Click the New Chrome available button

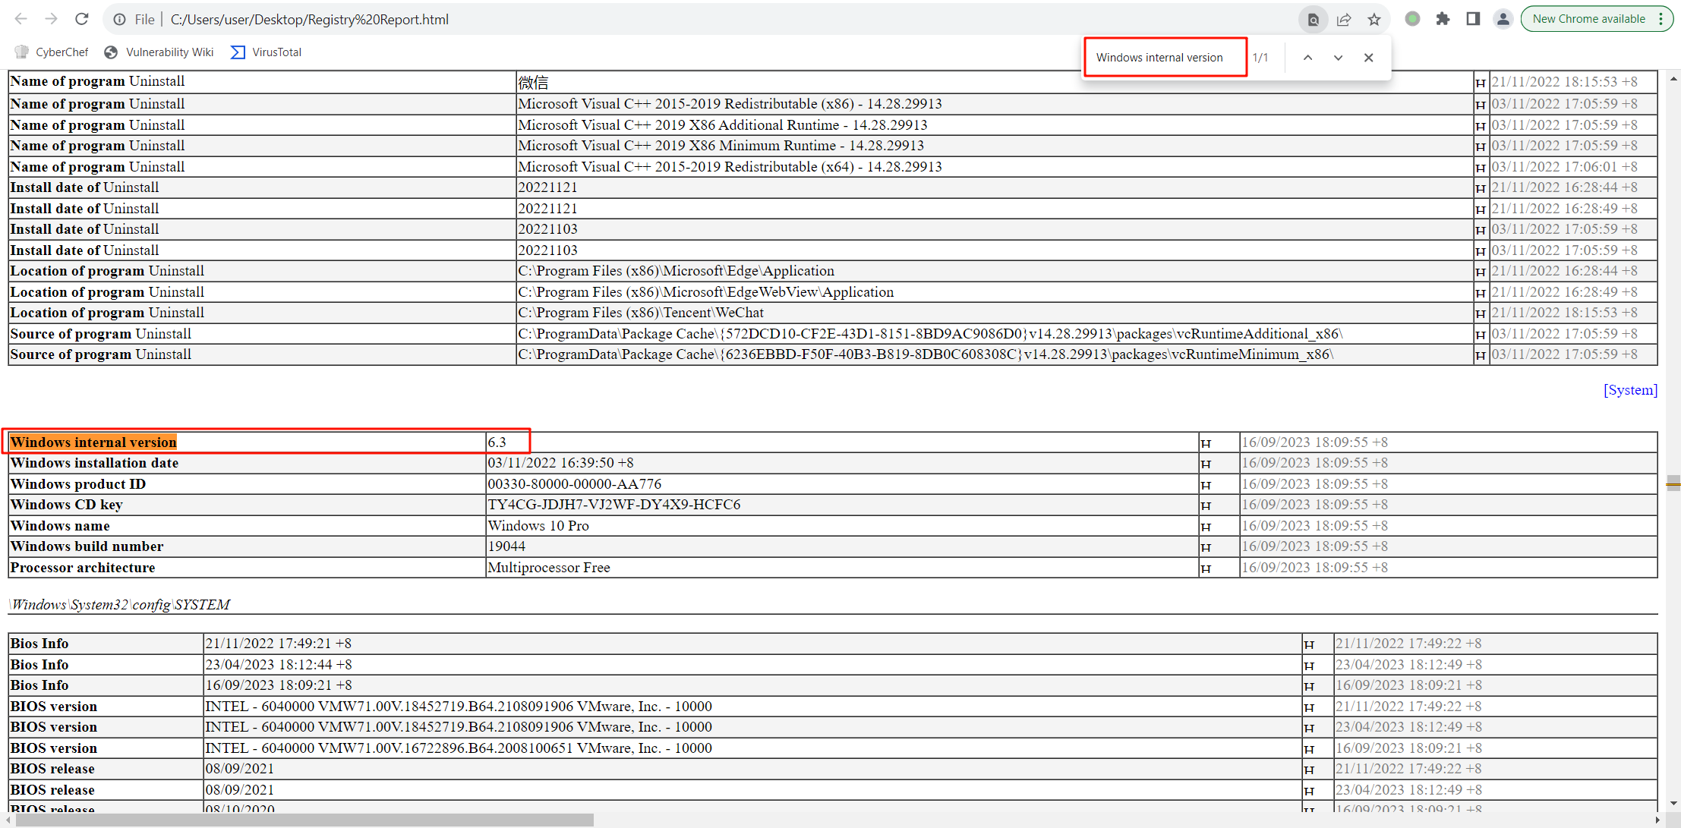(x=1597, y=19)
